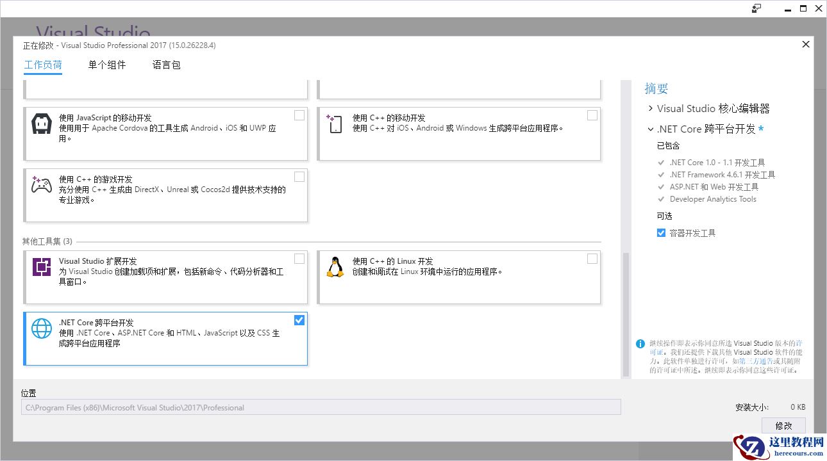Click the '安装大小:' label
The height and width of the screenshot is (461, 827).
point(752,407)
